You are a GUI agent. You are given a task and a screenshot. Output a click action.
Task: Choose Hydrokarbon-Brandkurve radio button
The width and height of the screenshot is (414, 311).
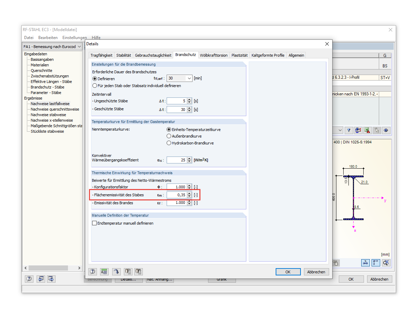coord(169,143)
